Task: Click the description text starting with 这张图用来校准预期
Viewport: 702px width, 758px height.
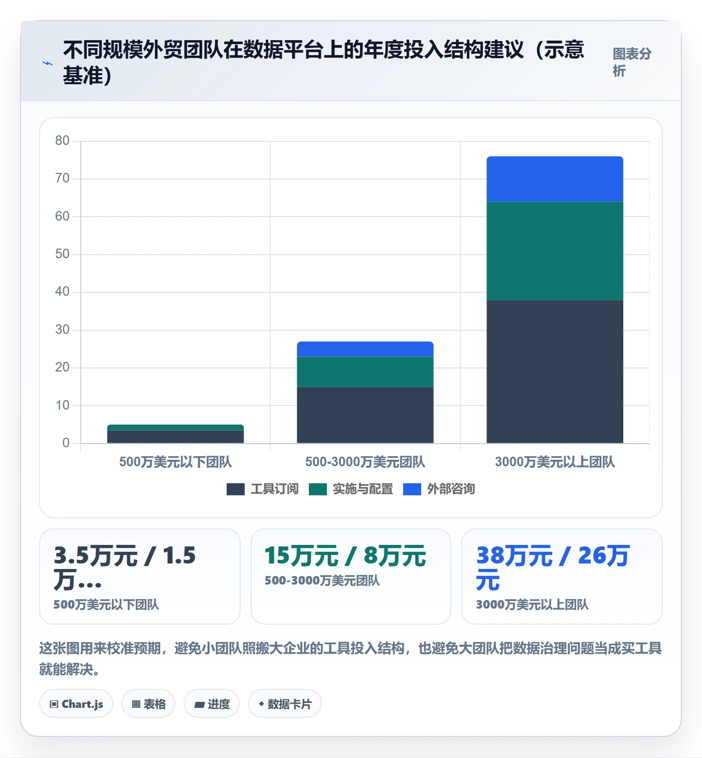Action: 350,659
